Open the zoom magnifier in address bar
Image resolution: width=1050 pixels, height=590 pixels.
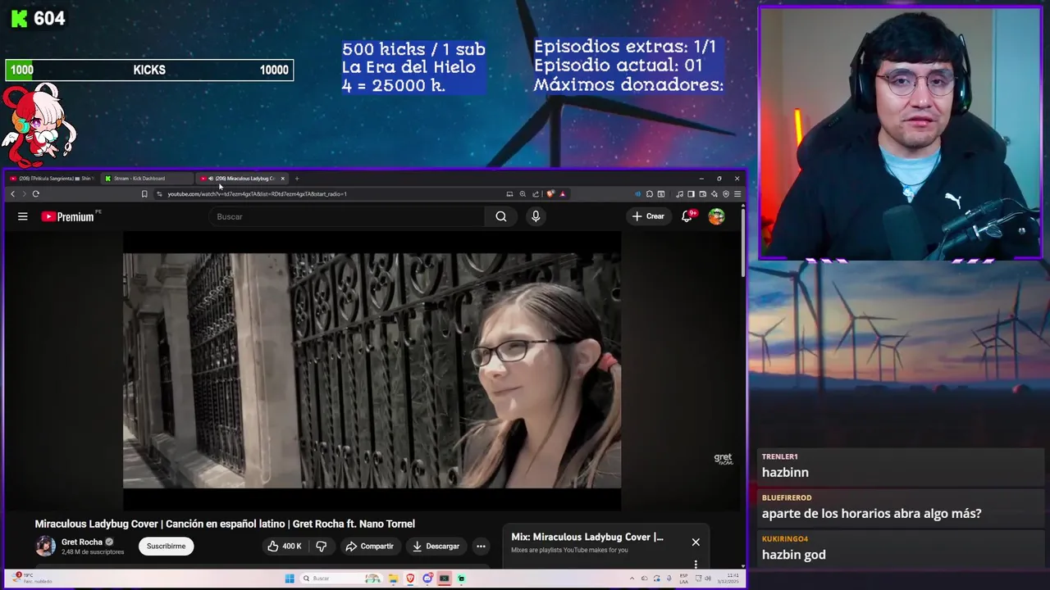[523, 194]
